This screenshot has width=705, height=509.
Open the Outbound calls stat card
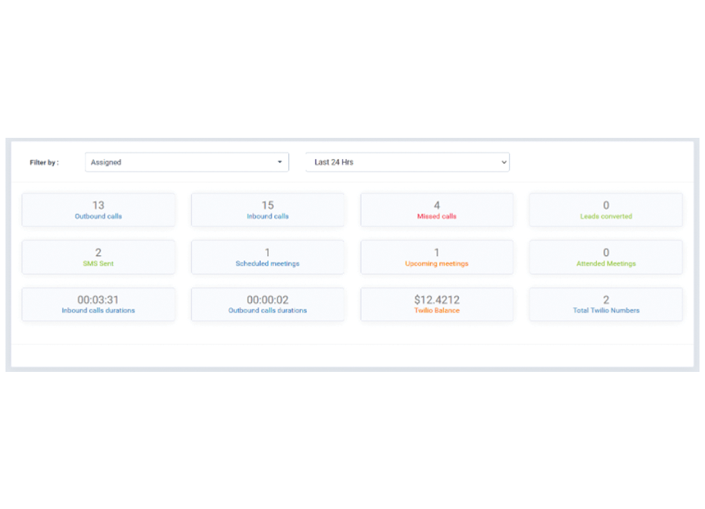98,210
